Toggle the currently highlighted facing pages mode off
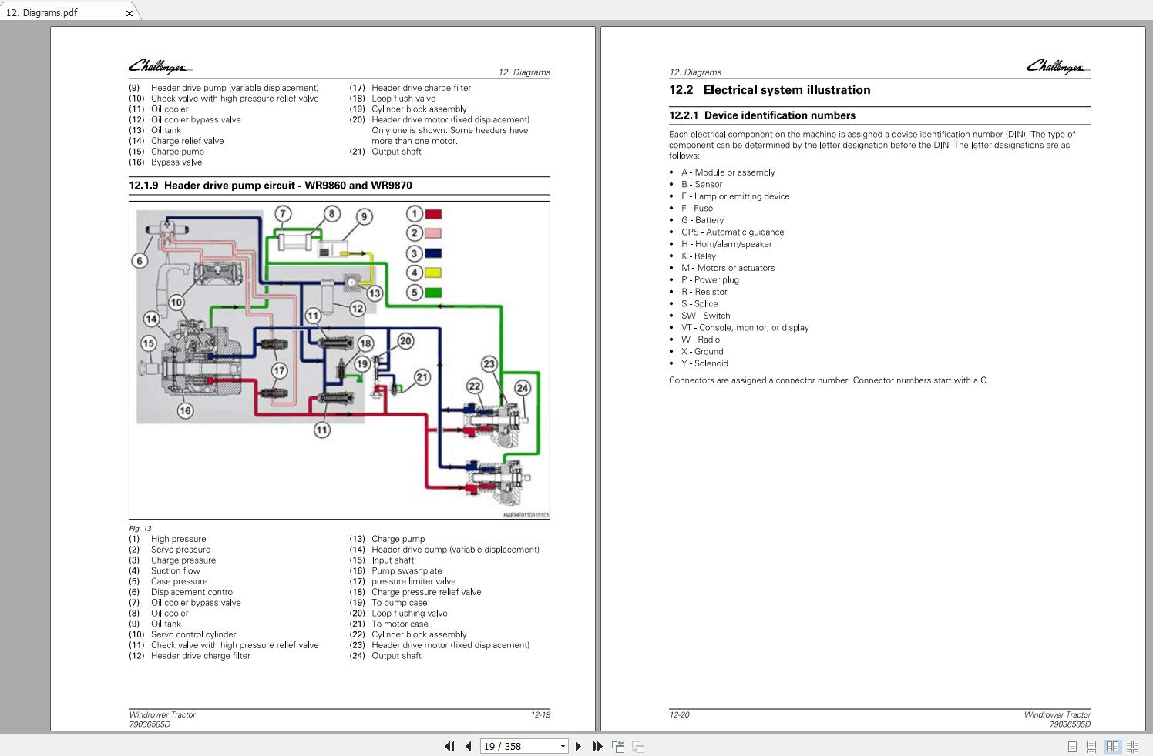This screenshot has width=1153, height=756. pyautogui.click(x=1112, y=746)
